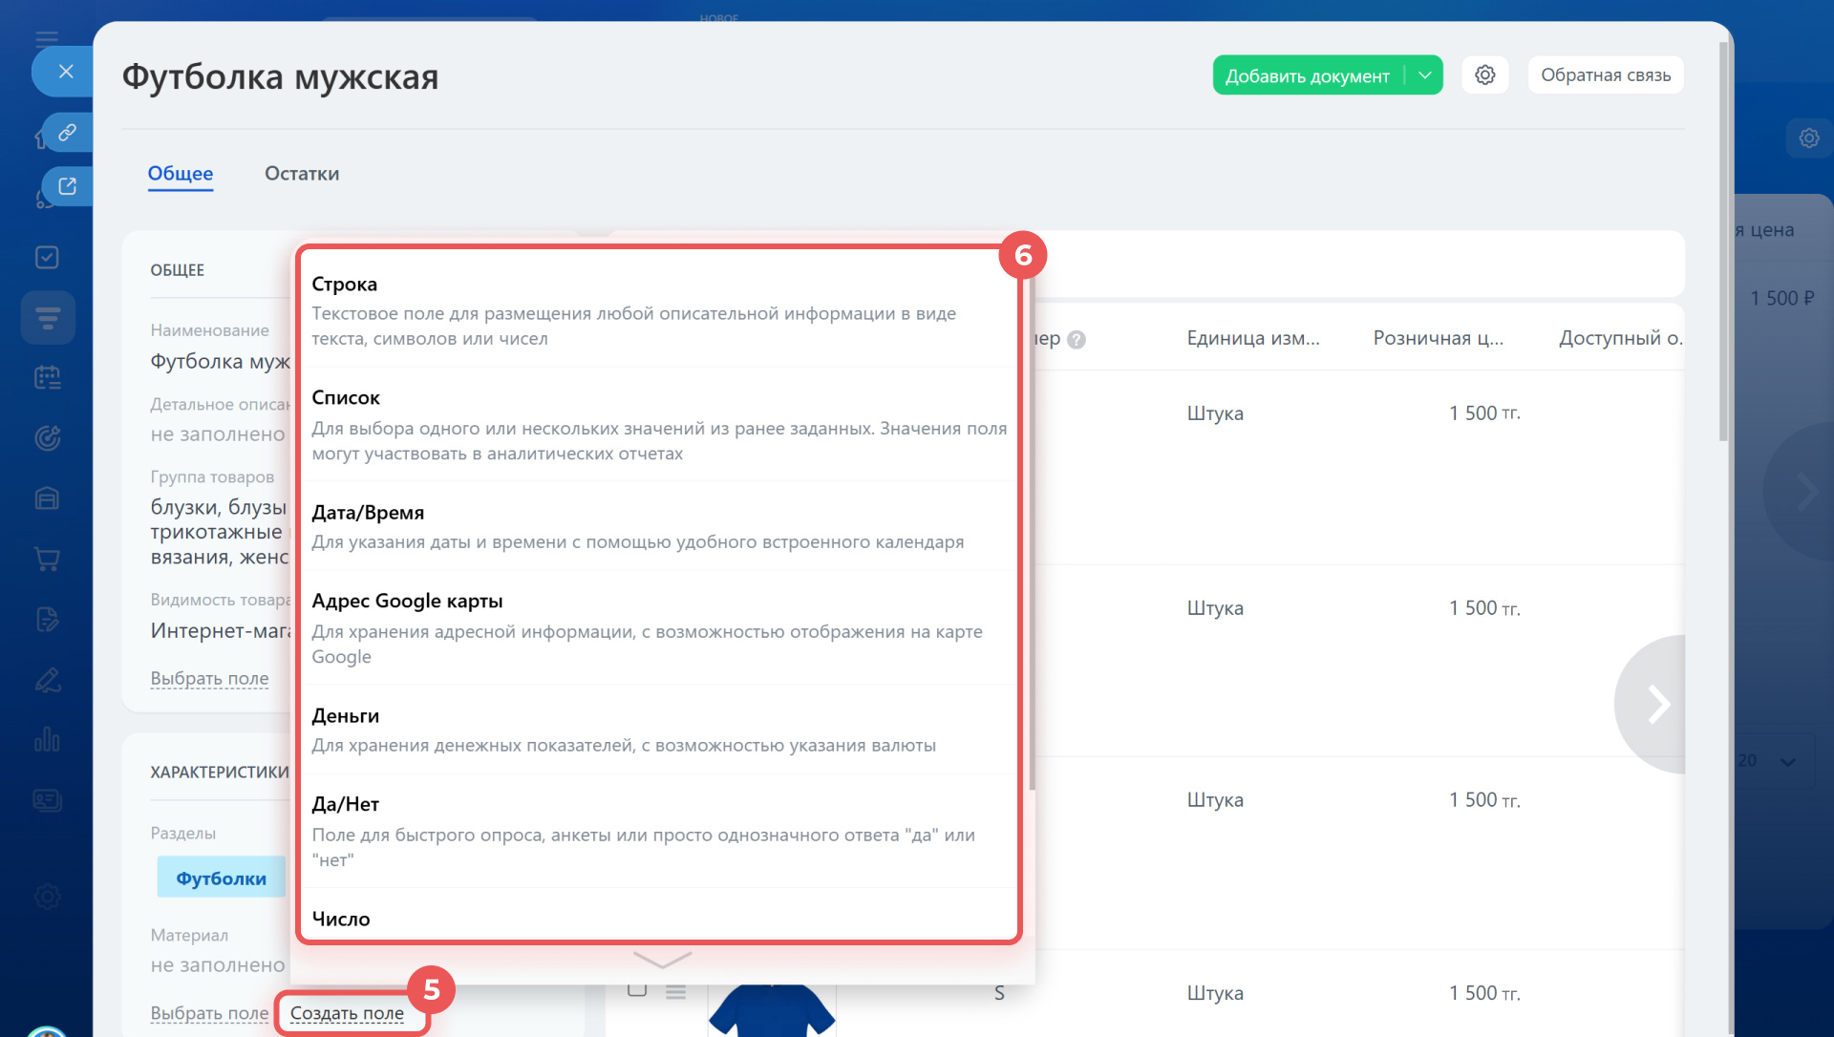Switch to the Остатки tab
Image resolution: width=1834 pixels, height=1037 pixels.
pos(302,174)
